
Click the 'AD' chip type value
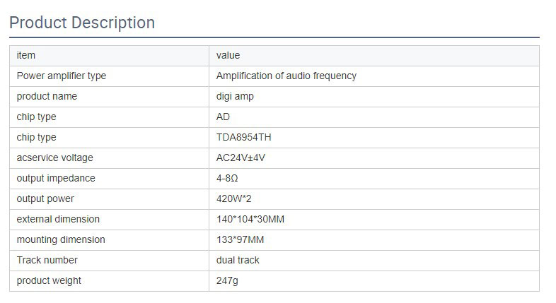click(x=223, y=117)
